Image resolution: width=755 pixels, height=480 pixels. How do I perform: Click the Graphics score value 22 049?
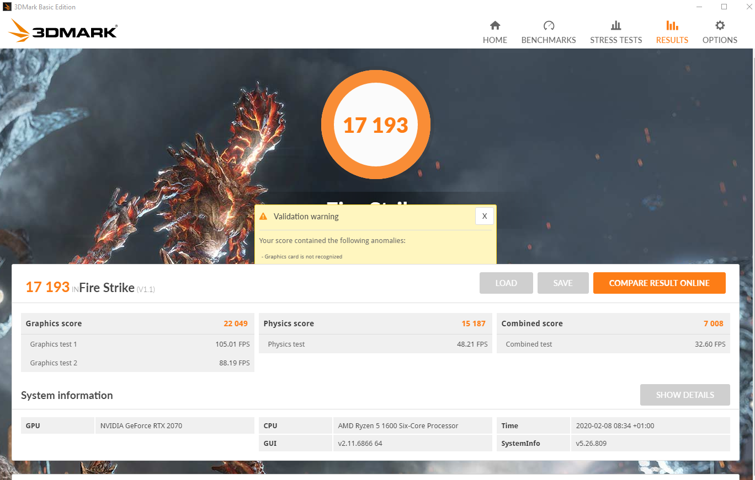pyautogui.click(x=236, y=323)
